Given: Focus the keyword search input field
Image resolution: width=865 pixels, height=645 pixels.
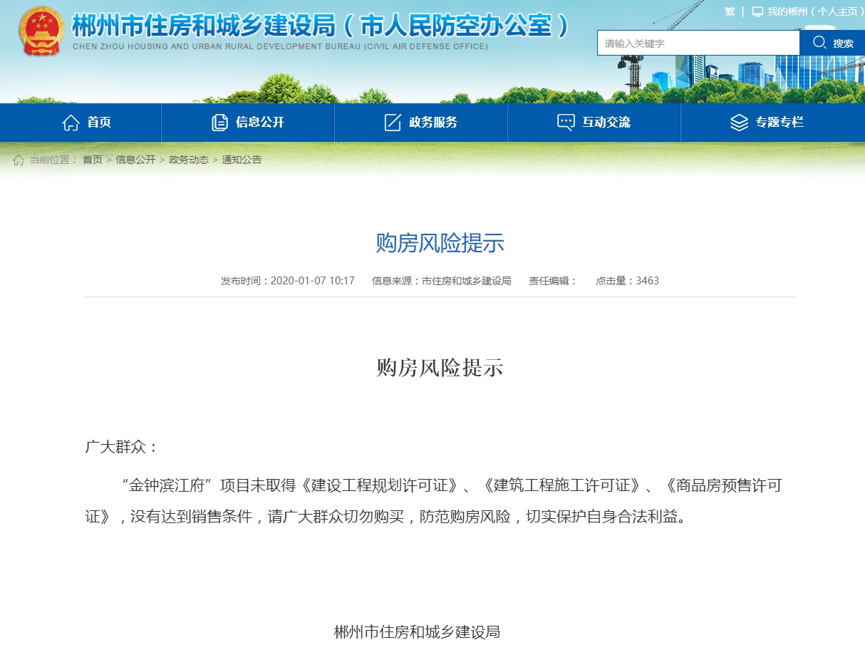Looking at the screenshot, I should click(698, 43).
